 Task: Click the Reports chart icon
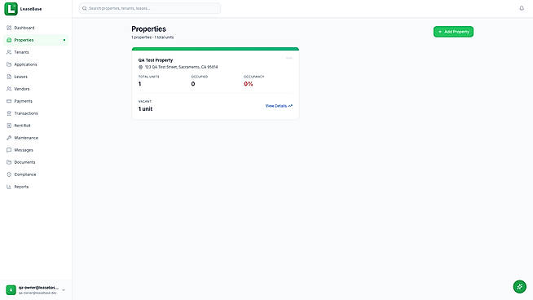pyautogui.click(x=9, y=187)
